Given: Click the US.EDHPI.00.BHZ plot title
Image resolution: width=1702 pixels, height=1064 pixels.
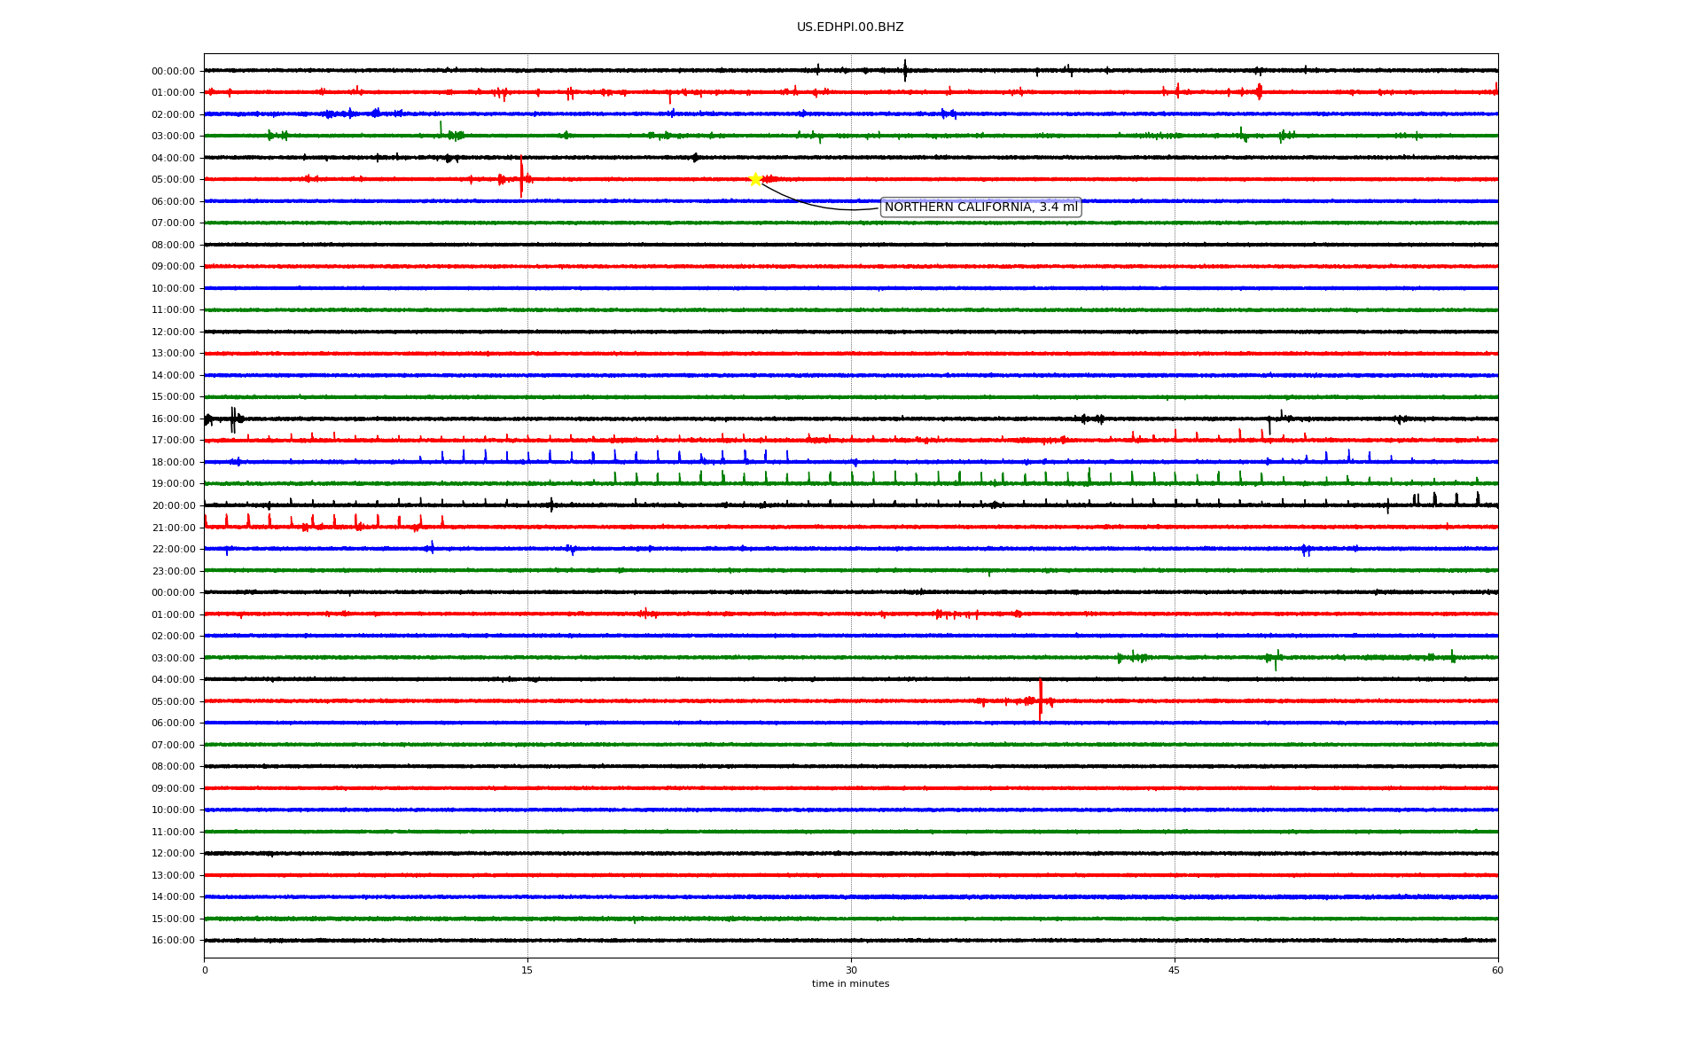Looking at the screenshot, I should 849,27.
